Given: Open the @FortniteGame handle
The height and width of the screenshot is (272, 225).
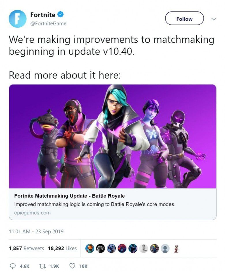Looking at the screenshot, I should (x=48, y=24).
